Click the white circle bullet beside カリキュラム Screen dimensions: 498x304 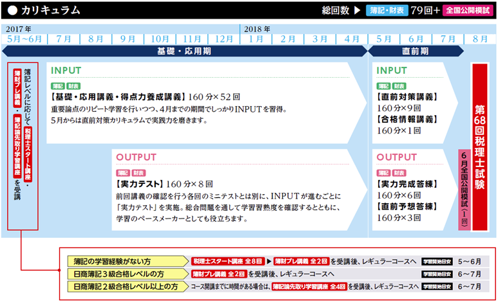[11, 10]
